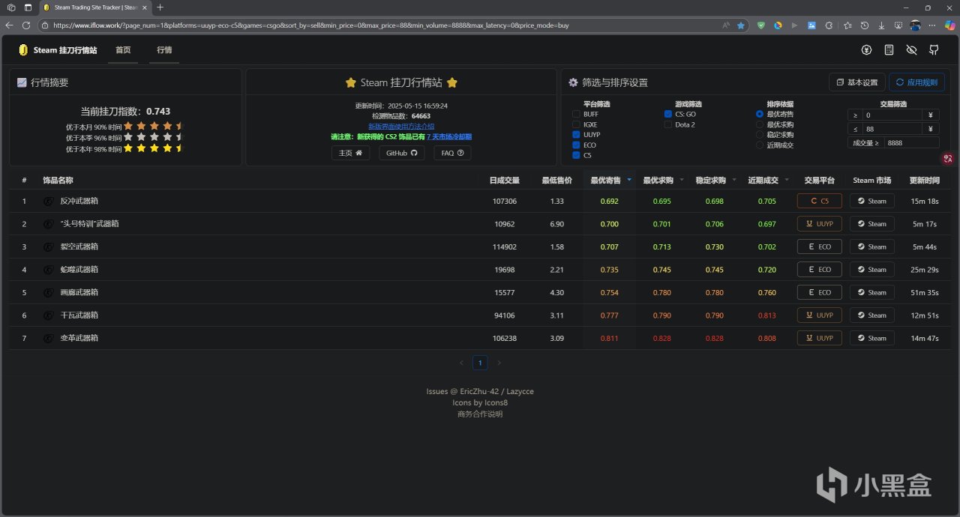960x517 pixels.
Task: Open 最优寄售 column sort arrow
Action: 629,180
